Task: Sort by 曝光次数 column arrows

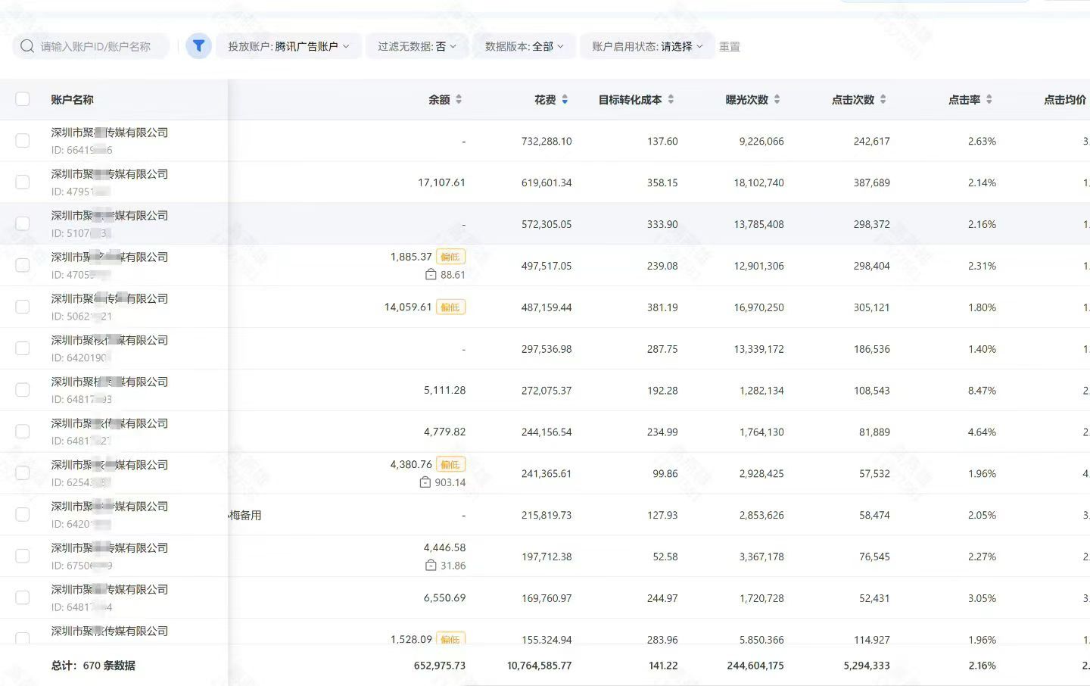Action: pyautogui.click(x=777, y=99)
